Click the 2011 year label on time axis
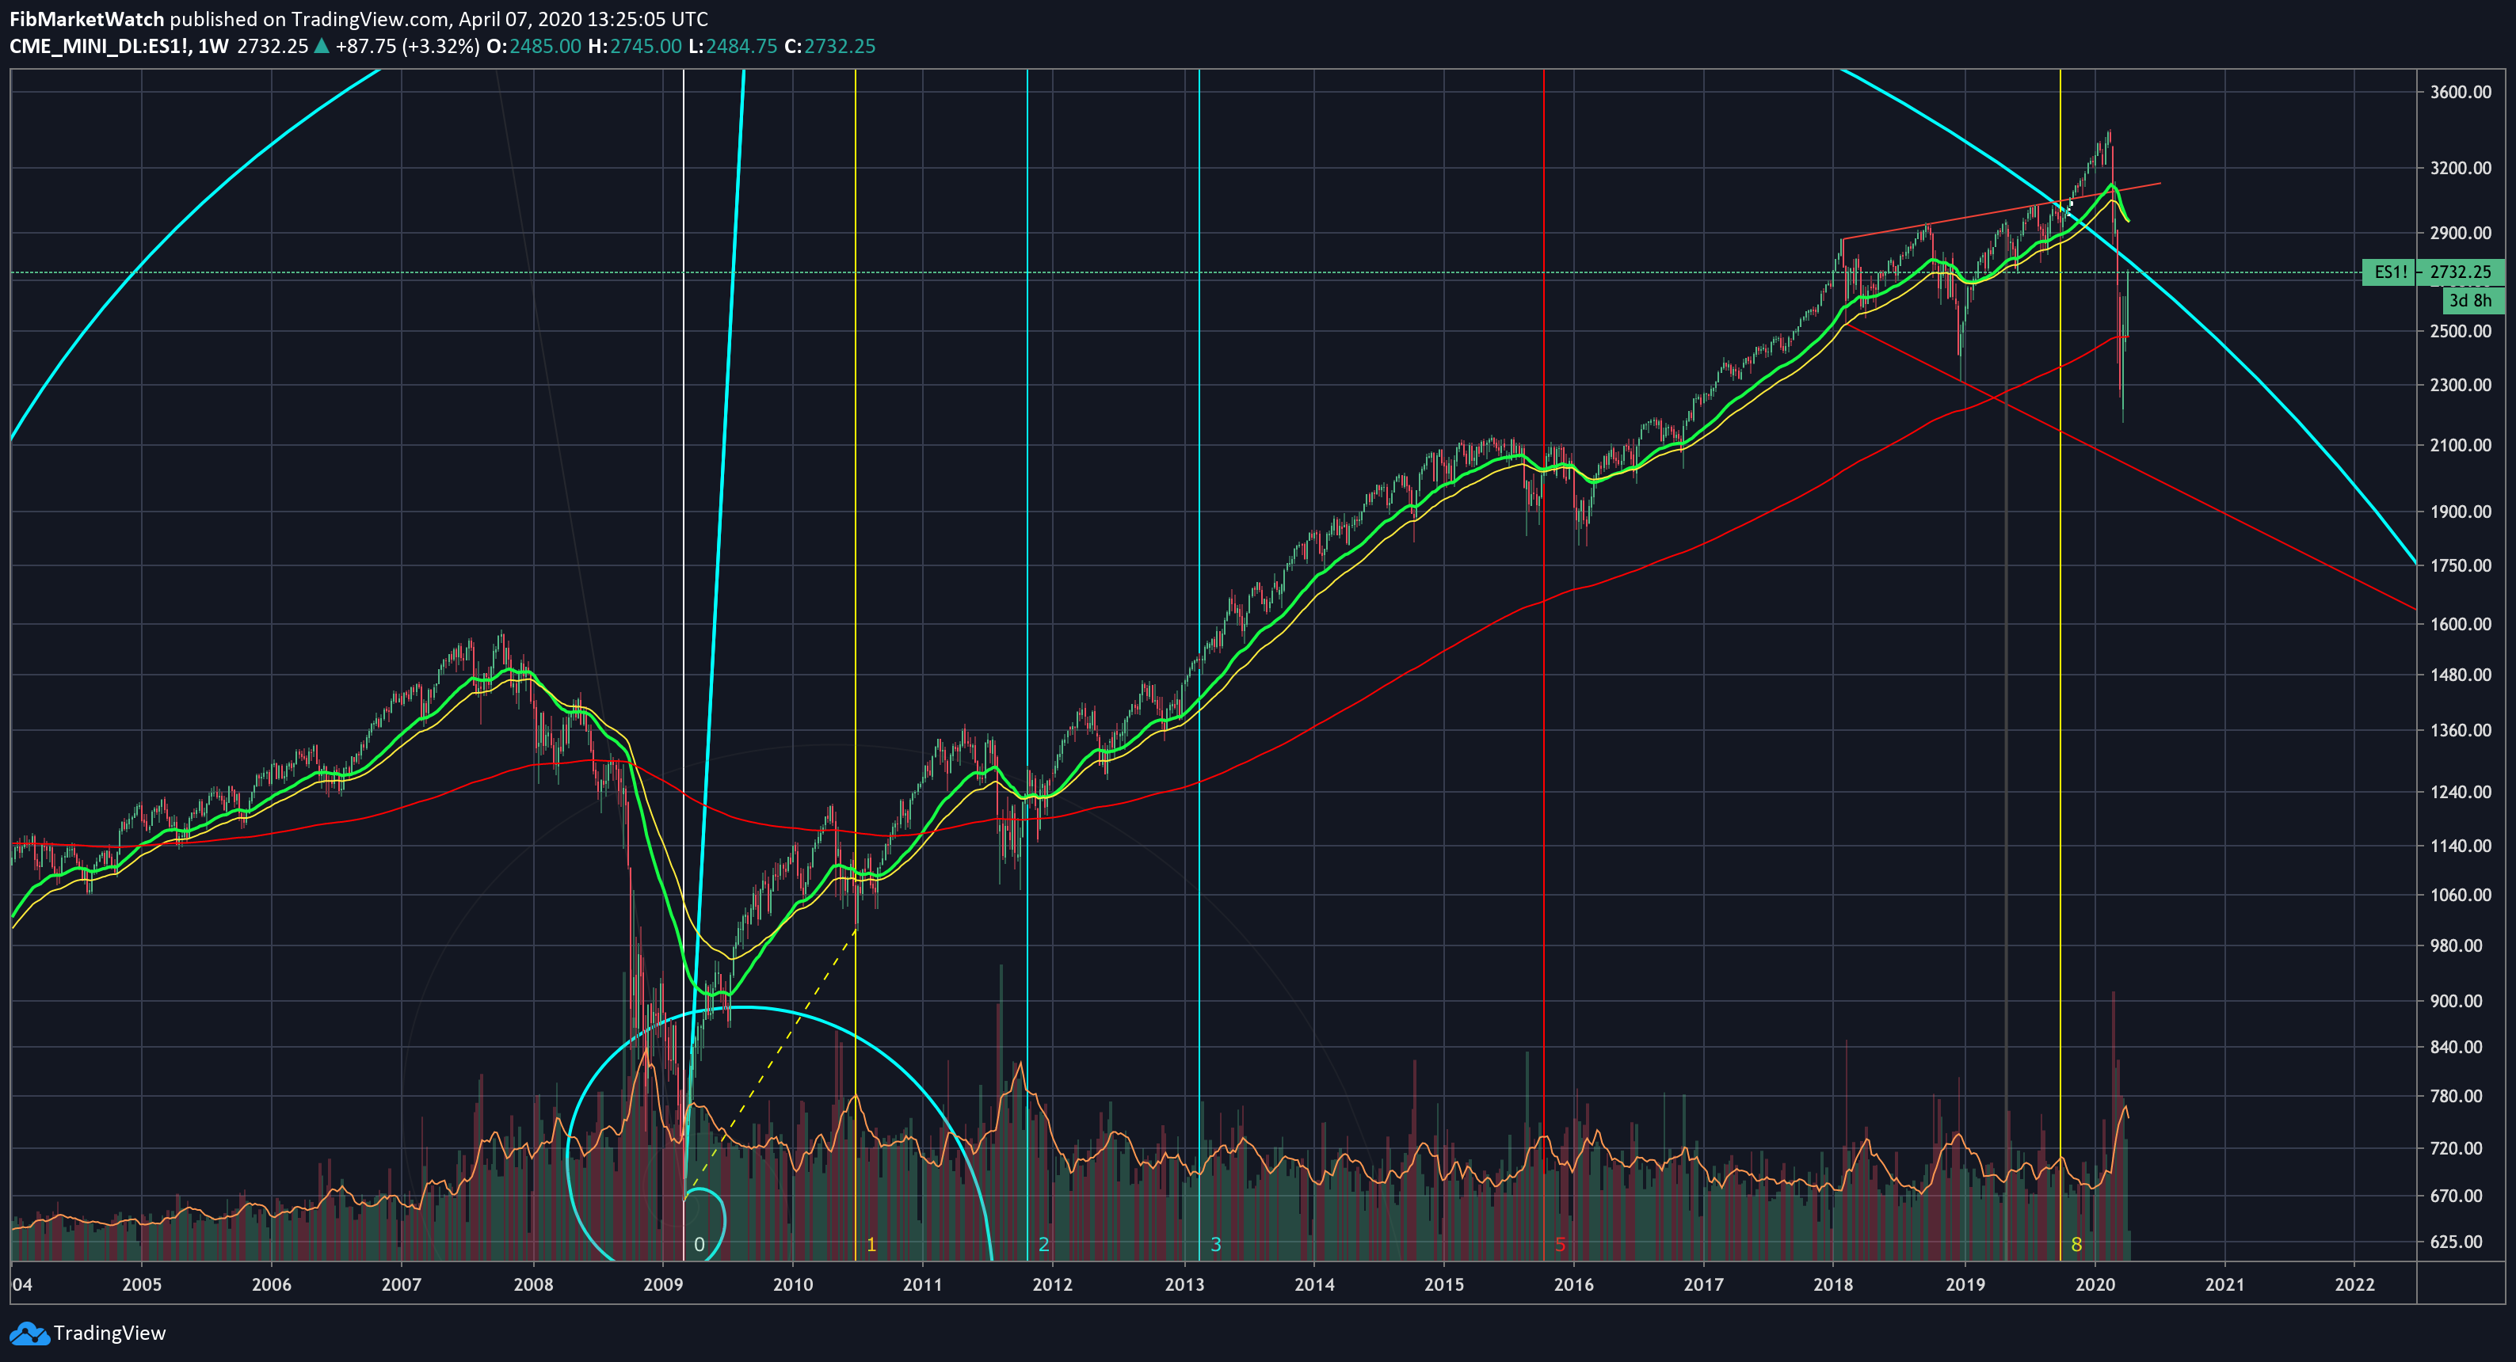Viewport: 2516px width, 1362px height. pos(923,1284)
